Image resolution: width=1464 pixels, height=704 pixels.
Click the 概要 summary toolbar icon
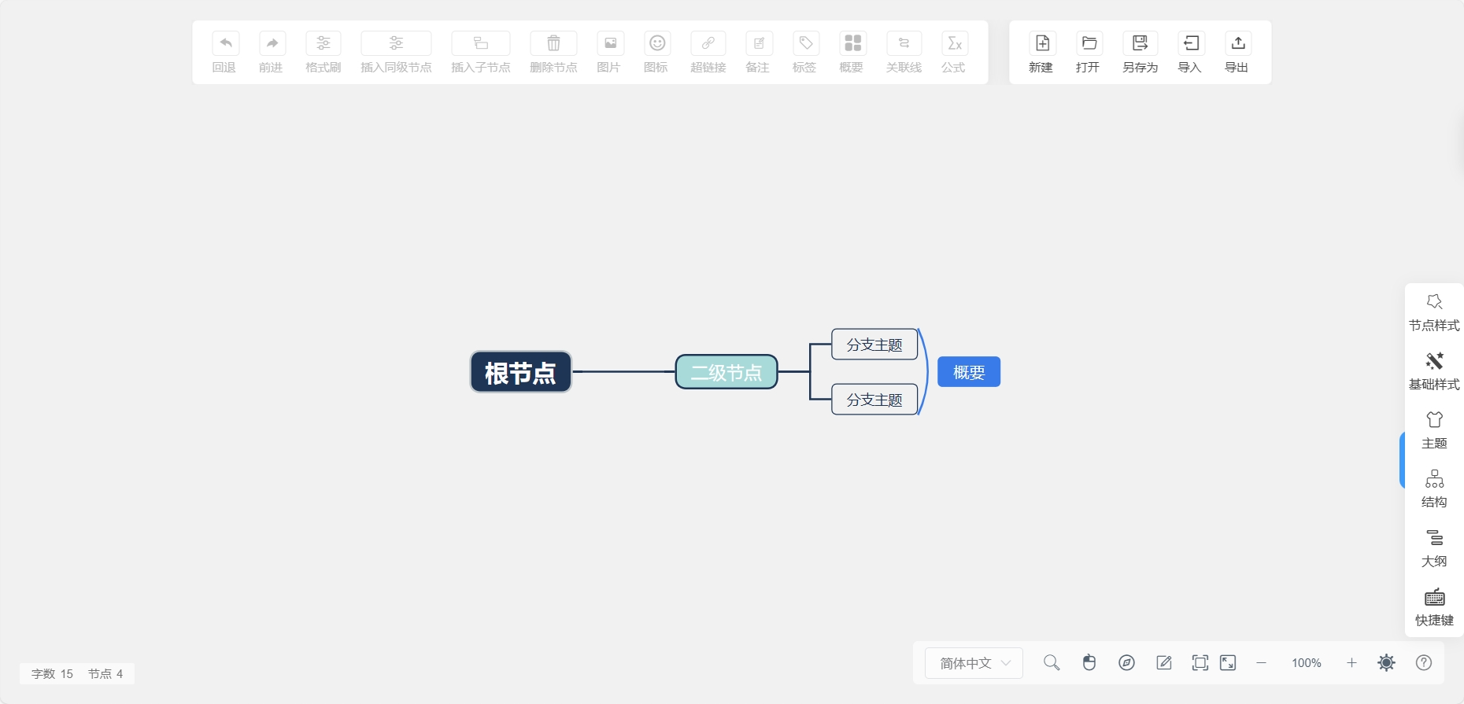point(852,43)
